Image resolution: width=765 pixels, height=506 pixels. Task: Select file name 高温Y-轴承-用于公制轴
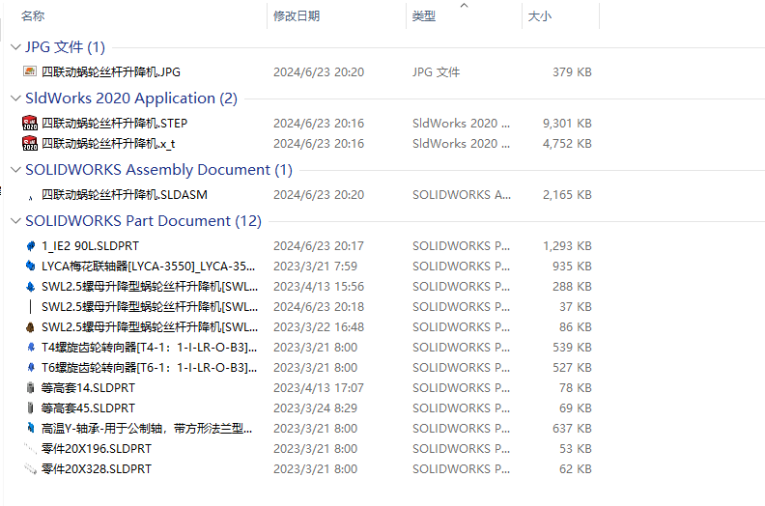tap(147, 429)
